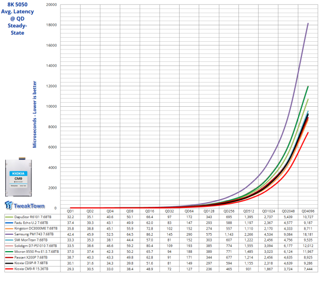This screenshot has width=320, height=293.
Task: Click DapuStor QD1 value 32.2
Action: point(70,217)
